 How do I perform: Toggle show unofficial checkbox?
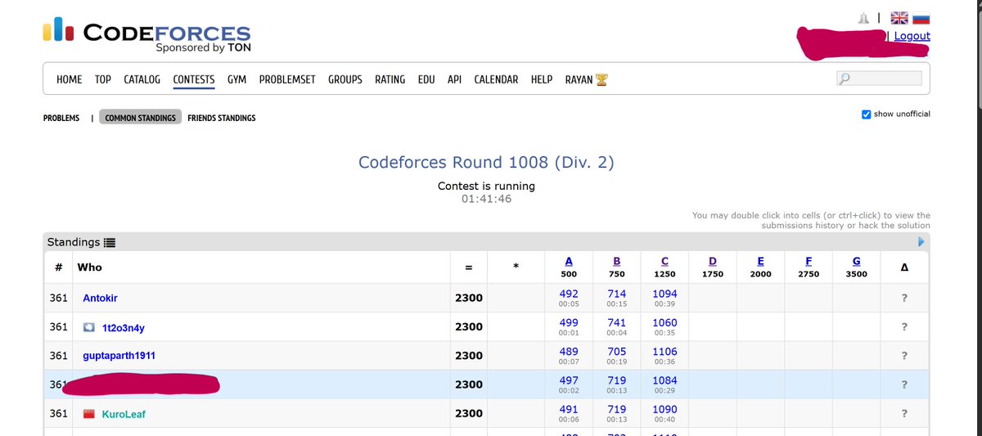click(x=867, y=114)
